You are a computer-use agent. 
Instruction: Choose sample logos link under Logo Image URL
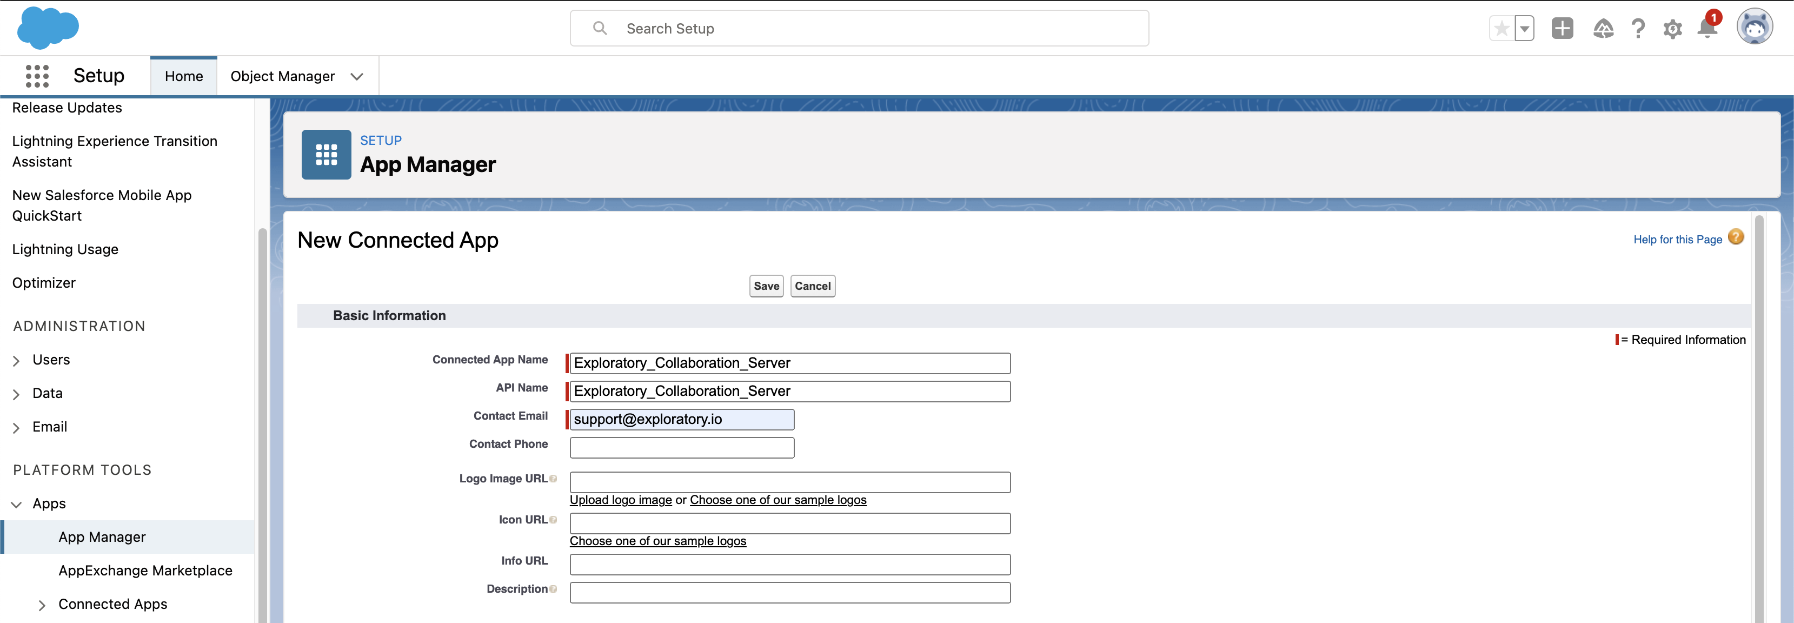click(778, 500)
